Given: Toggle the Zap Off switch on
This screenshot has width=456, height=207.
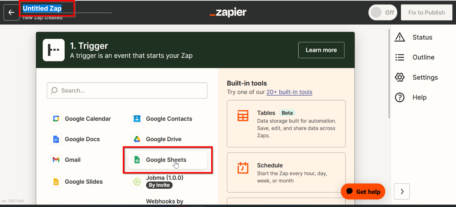Looking at the screenshot, I should (383, 12).
